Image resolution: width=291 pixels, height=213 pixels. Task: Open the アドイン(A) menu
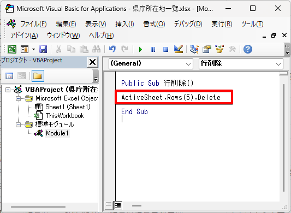click(24, 35)
